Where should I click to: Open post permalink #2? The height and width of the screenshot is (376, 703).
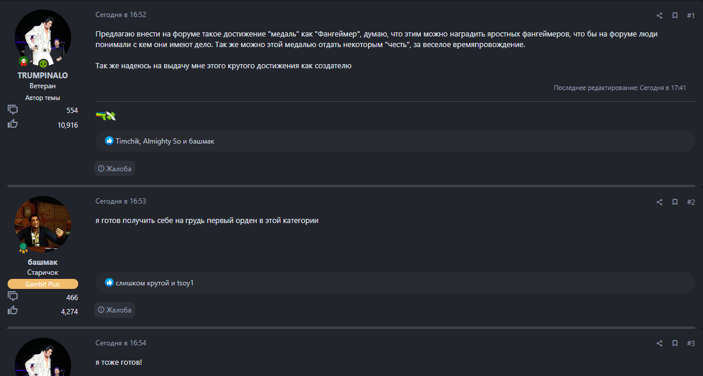click(691, 202)
